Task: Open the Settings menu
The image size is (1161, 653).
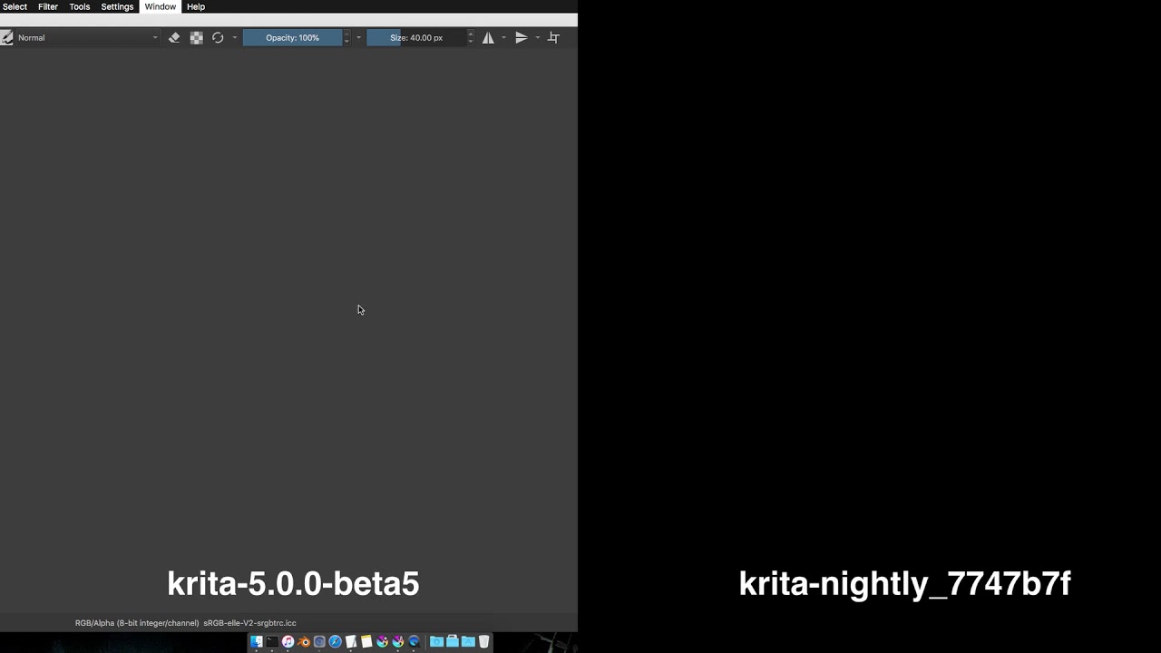Action: 117,6
